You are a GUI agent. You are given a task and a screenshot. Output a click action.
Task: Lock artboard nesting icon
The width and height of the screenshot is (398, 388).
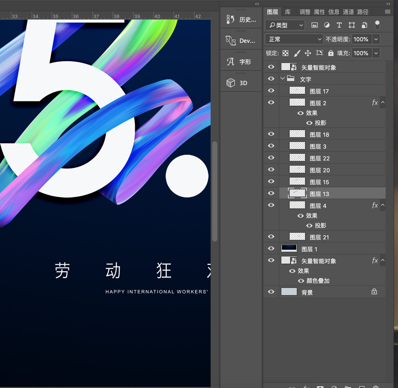click(x=319, y=53)
